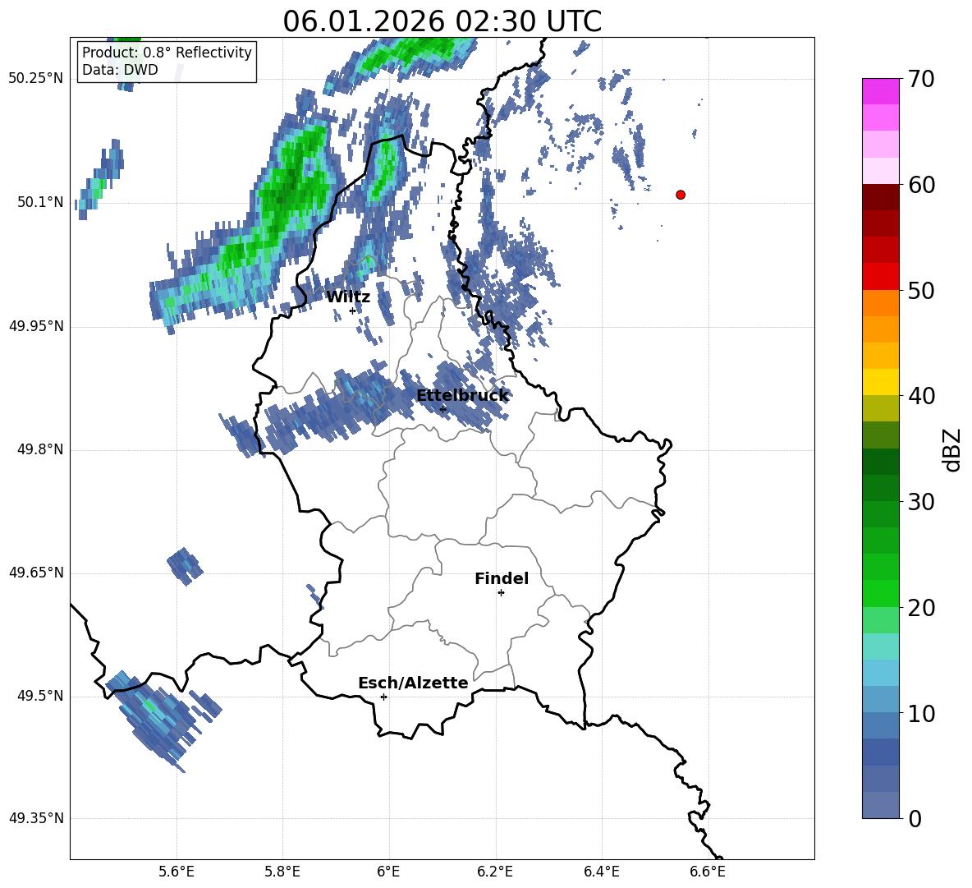Image resolution: width=972 pixels, height=888 pixels.
Task: Click the colorbar tick label 60
Action: [922, 185]
